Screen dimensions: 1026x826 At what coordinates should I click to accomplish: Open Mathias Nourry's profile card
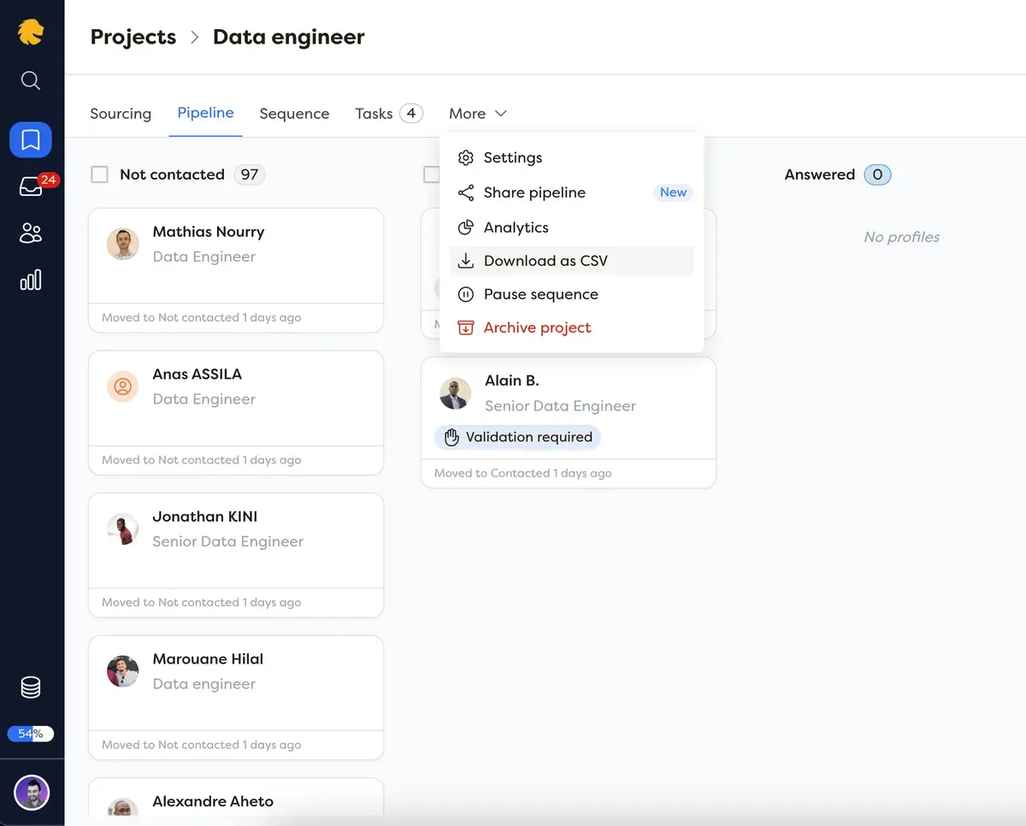click(x=236, y=257)
